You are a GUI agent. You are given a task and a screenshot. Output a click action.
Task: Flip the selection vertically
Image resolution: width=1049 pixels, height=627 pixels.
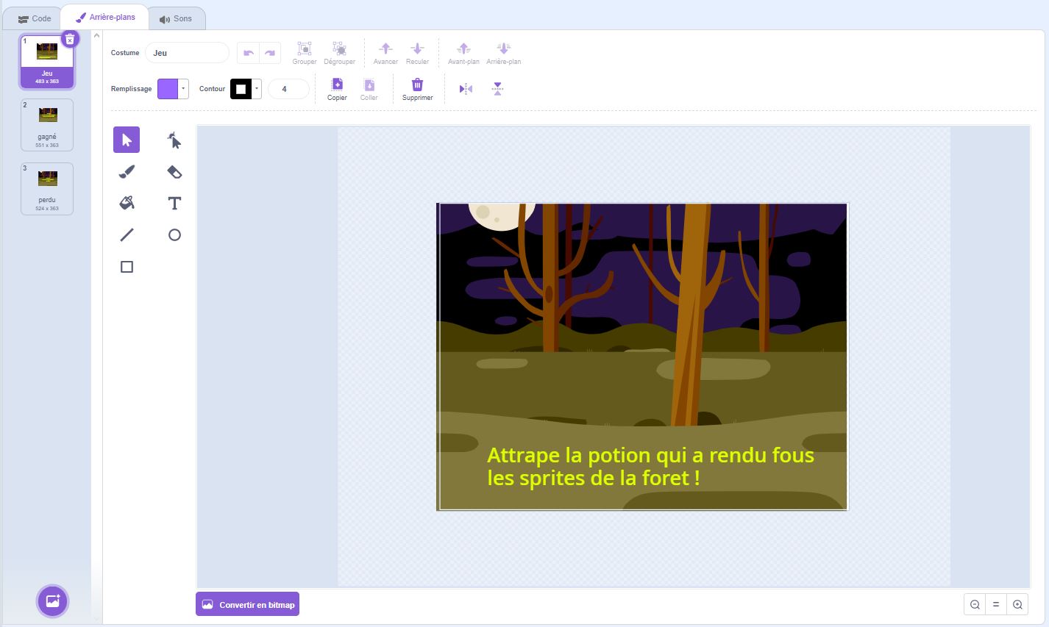(x=497, y=89)
